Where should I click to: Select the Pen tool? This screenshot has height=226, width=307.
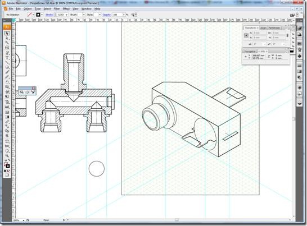tap(7, 53)
